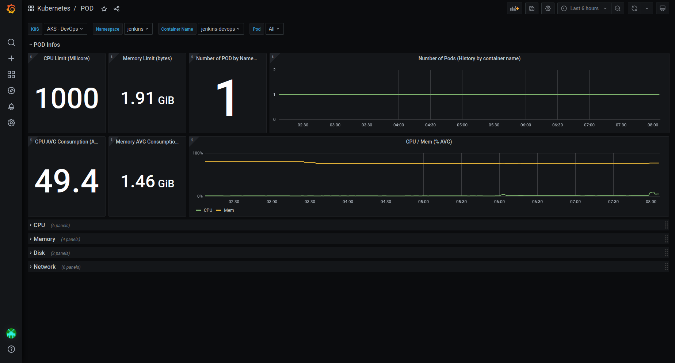Open dashboard settings gear in top toolbar
Image resolution: width=675 pixels, height=363 pixels.
pyautogui.click(x=548, y=8)
